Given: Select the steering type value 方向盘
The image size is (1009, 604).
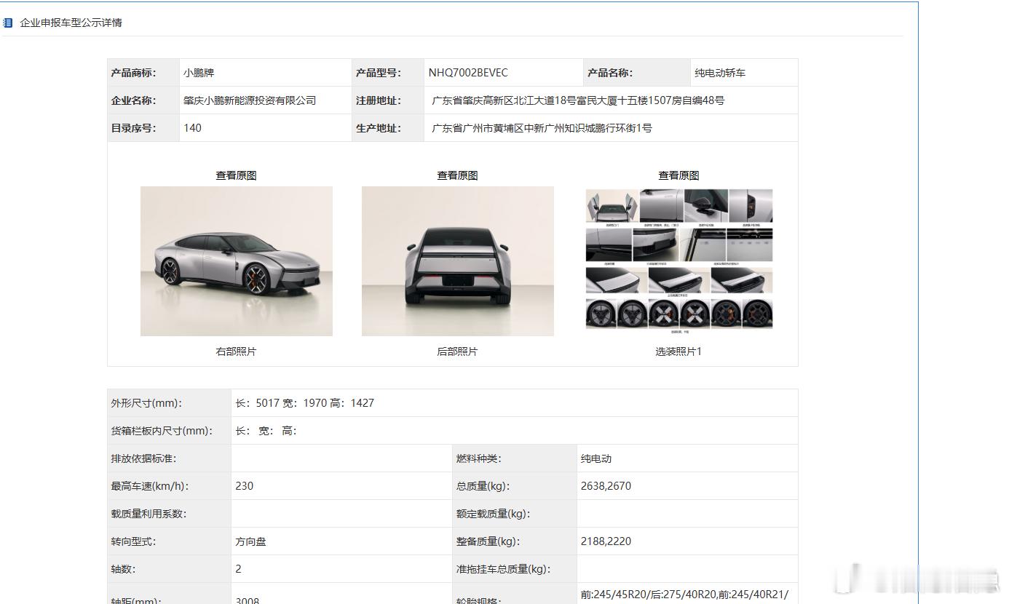Looking at the screenshot, I should point(250,541).
